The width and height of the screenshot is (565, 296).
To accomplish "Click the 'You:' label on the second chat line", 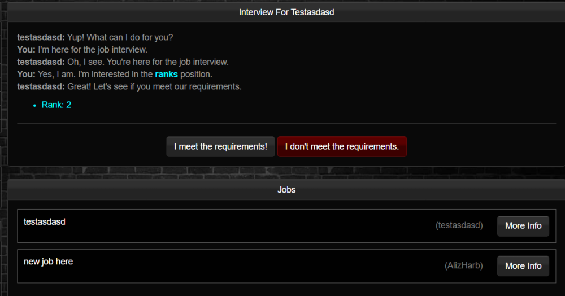I will click(x=26, y=50).
